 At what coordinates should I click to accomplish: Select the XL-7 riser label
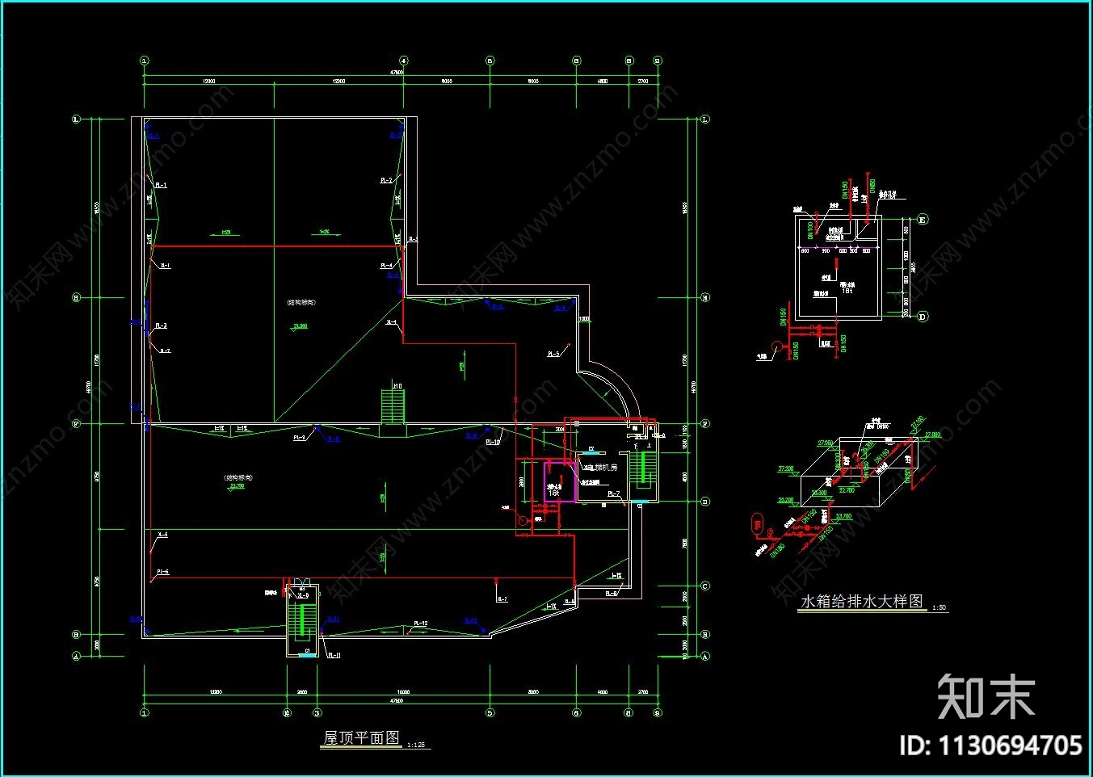(502, 599)
